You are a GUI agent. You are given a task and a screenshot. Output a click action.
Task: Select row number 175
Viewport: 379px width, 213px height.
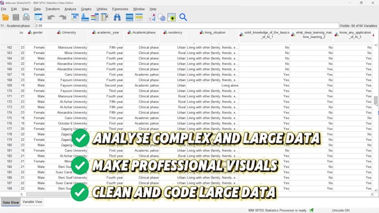[x=9, y=118]
